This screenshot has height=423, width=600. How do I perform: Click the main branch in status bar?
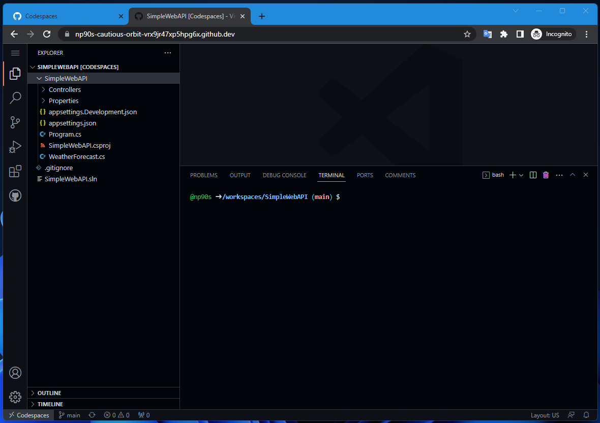point(69,415)
